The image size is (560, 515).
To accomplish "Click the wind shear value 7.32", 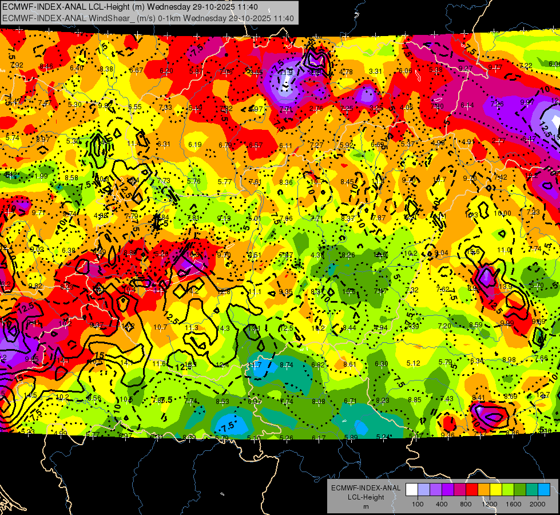I will pos(412,290).
